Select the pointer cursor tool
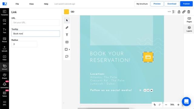Viewport: 194px width, 109px height. [67, 20]
